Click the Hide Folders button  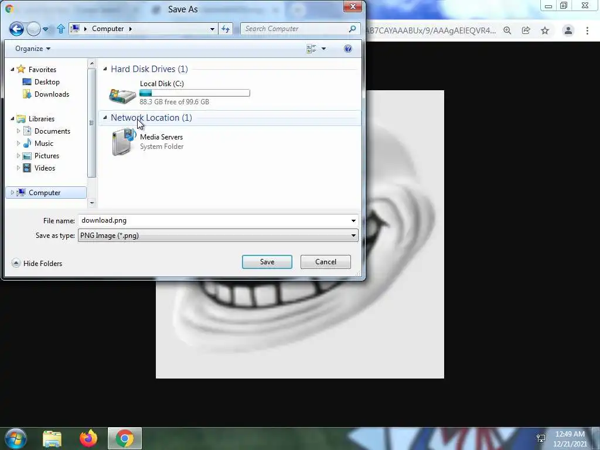click(37, 263)
